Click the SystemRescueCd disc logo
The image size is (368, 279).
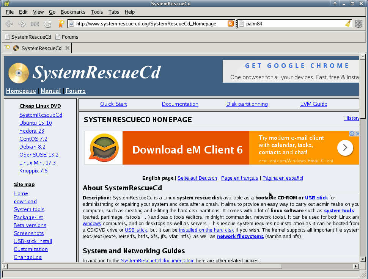pyautogui.click(x=18, y=72)
